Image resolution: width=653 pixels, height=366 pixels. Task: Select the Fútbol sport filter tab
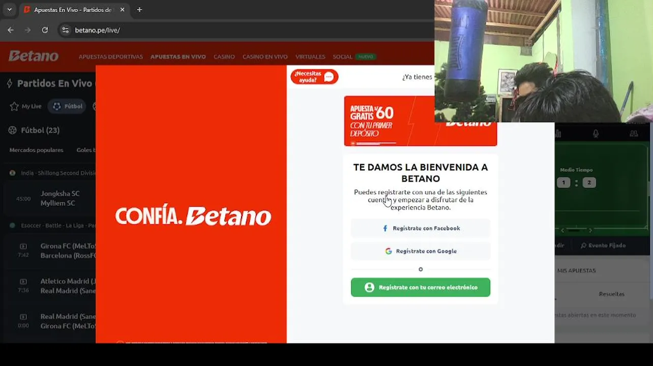[x=67, y=106]
